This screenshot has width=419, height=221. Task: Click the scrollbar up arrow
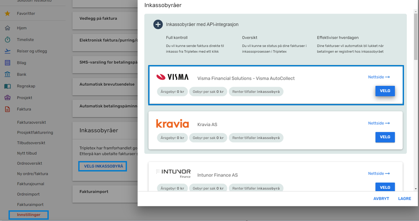pyautogui.click(x=416, y=11)
